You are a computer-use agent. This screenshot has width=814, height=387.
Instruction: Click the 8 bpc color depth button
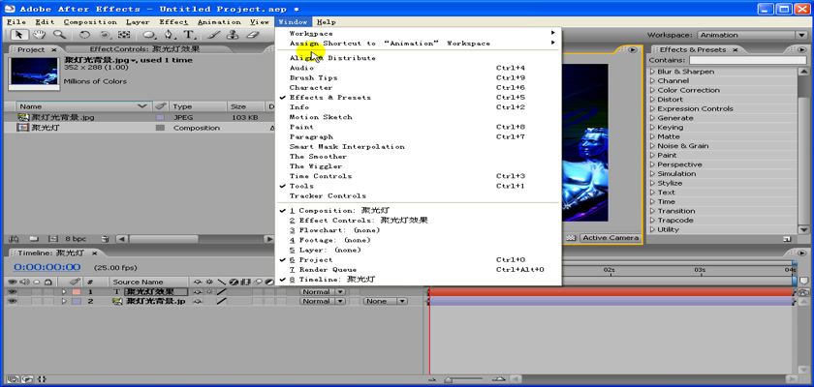76,239
